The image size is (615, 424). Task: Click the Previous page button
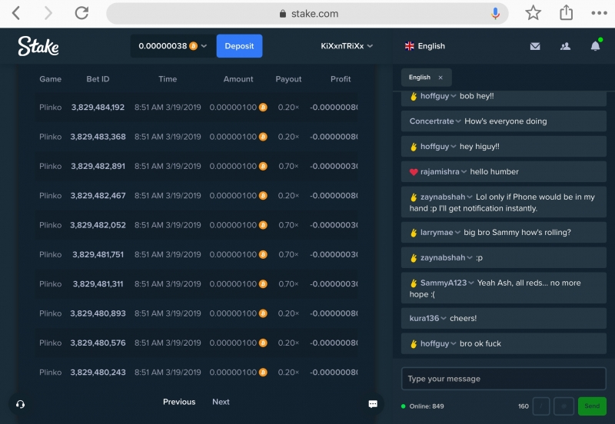pos(179,402)
